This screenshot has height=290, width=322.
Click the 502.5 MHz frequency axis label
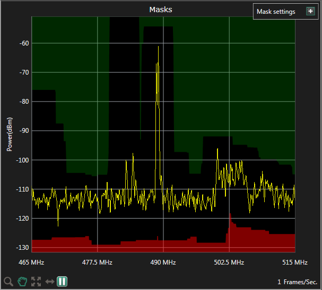tap(229, 262)
